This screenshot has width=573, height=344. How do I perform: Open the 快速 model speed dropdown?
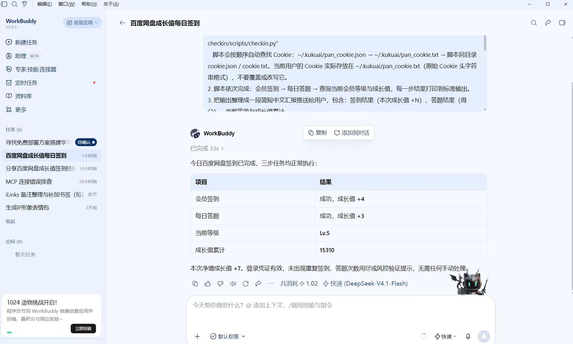pos(445,336)
